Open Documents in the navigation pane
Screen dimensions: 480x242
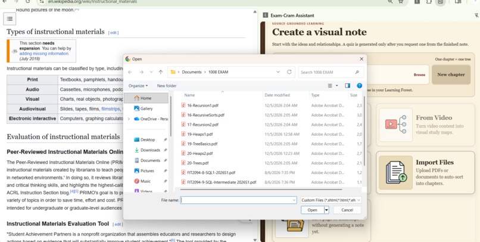[150, 160]
